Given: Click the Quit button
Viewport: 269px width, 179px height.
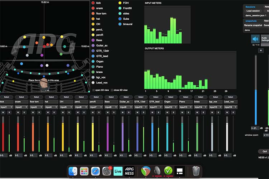Looking at the screenshot, I should pos(265,151).
